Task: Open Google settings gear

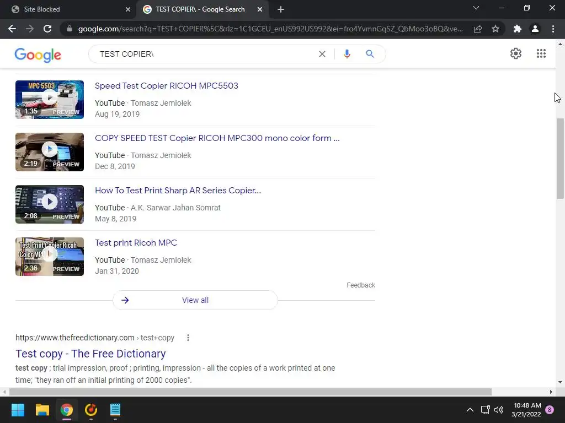Action: pos(516,53)
